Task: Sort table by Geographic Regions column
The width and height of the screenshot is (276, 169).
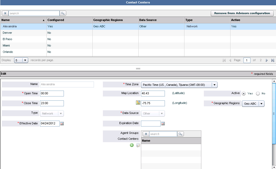Action: click(x=115, y=20)
